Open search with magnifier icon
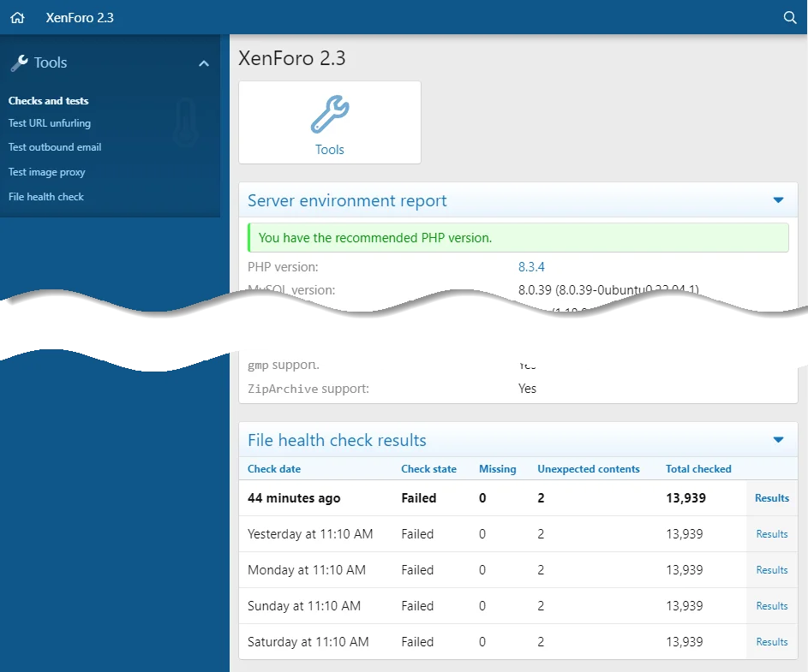 coord(790,17)
